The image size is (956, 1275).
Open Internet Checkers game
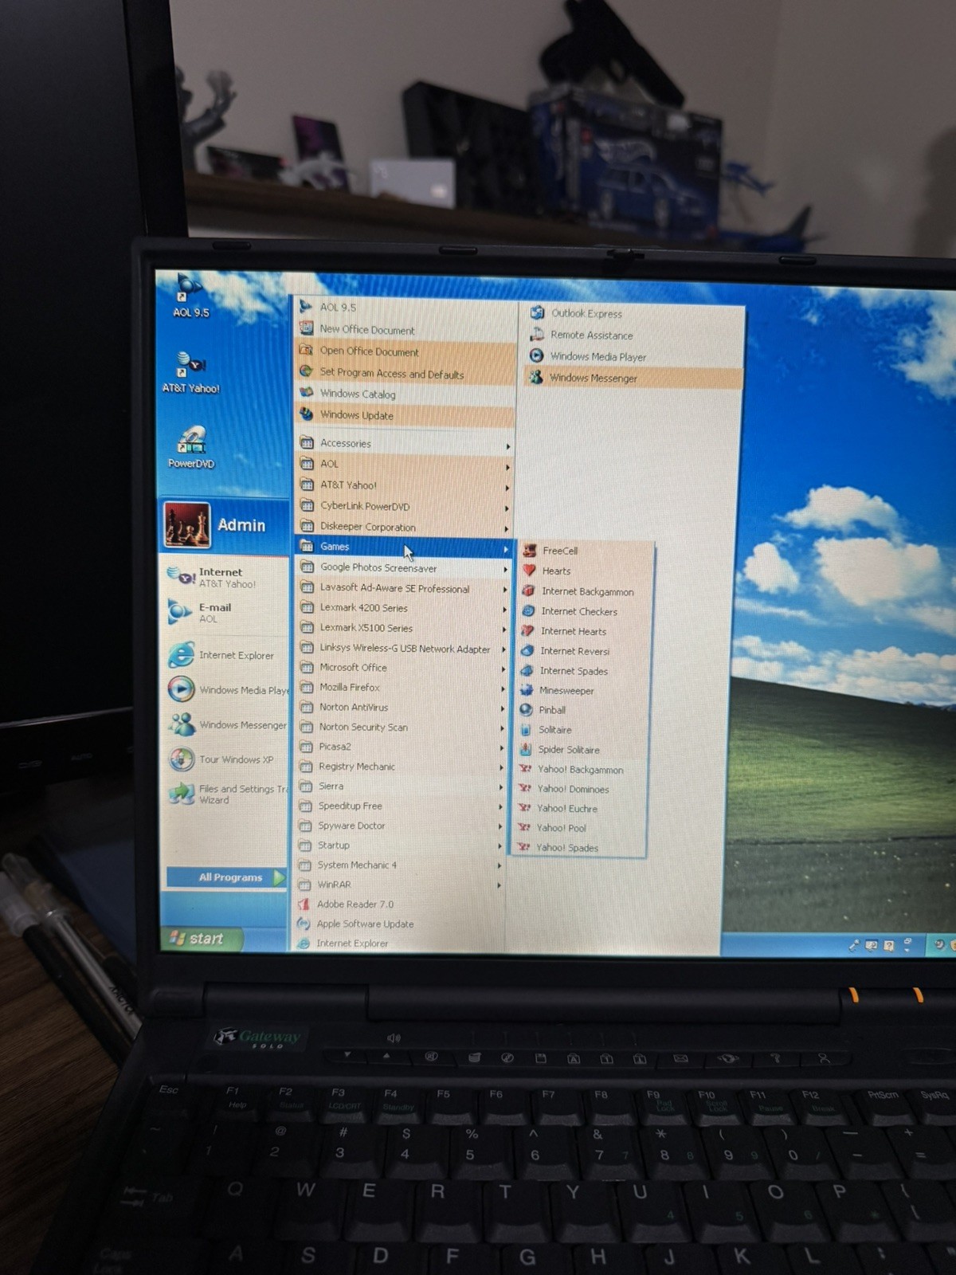586,611
